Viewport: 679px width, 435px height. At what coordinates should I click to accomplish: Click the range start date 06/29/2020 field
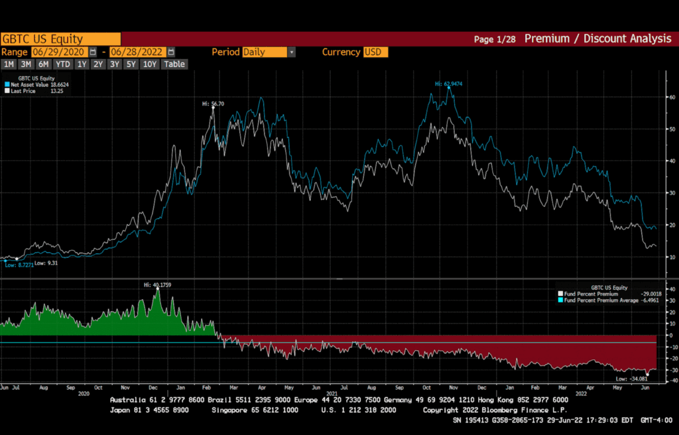(59, 52)
